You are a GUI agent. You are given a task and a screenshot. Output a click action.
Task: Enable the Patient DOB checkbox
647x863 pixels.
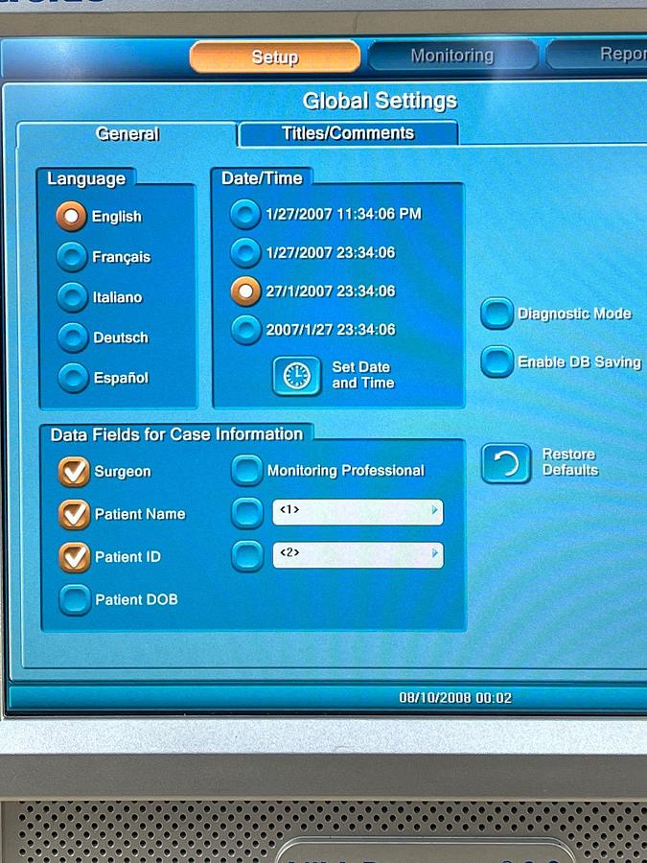tap(75, 599)
